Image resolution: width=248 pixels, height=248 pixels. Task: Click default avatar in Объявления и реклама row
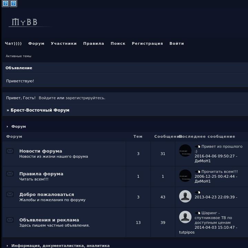[x=185, y=217]
